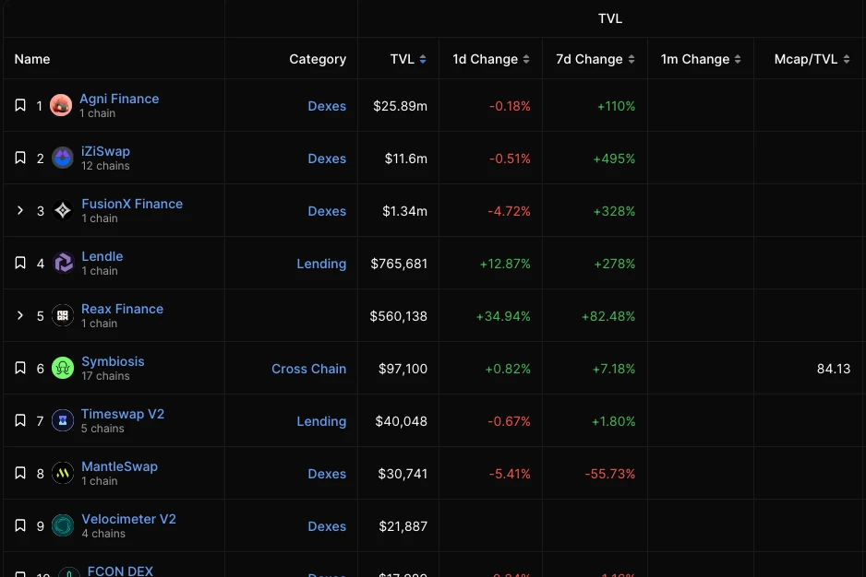Select Reax Finance TVL $560,138

point(398,316)
